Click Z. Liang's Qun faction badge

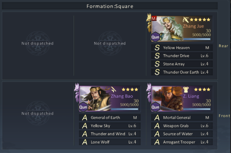pyautogui.click(x=155, y=107)
